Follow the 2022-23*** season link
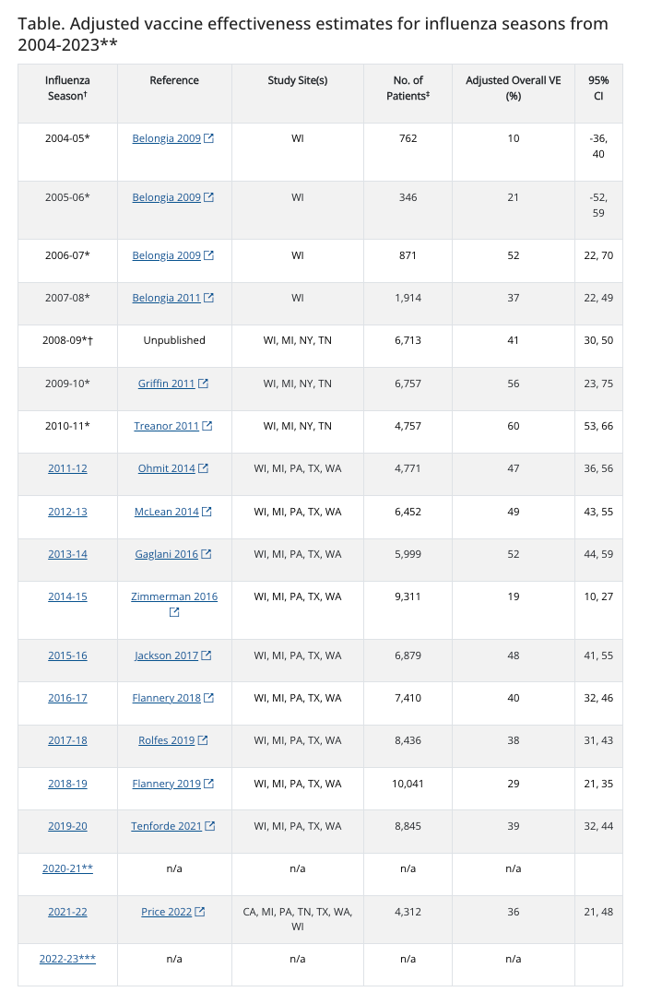 [x=67, y=959]
